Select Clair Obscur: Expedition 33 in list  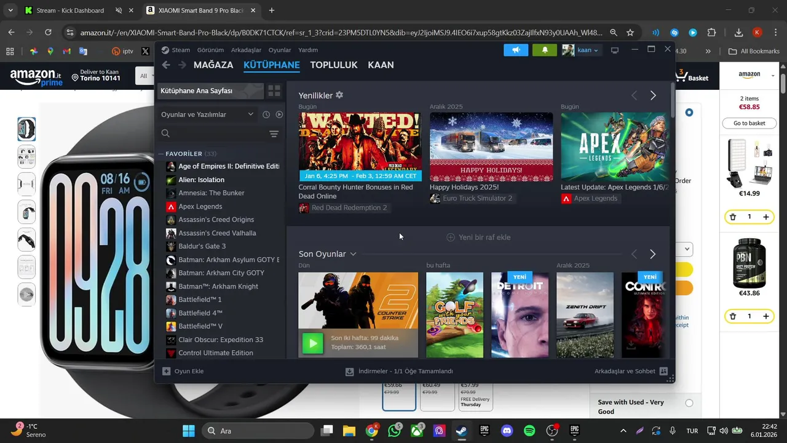pyautogui.click(x=221, y=340)
